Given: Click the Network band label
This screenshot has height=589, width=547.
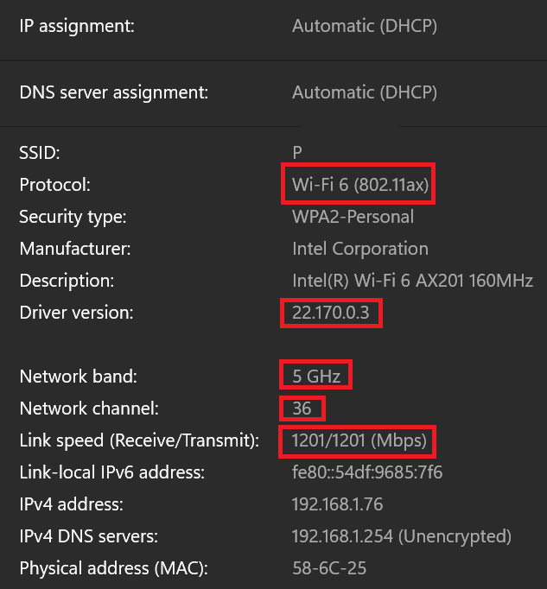Looking at the screenshot, I should [79, 377].
